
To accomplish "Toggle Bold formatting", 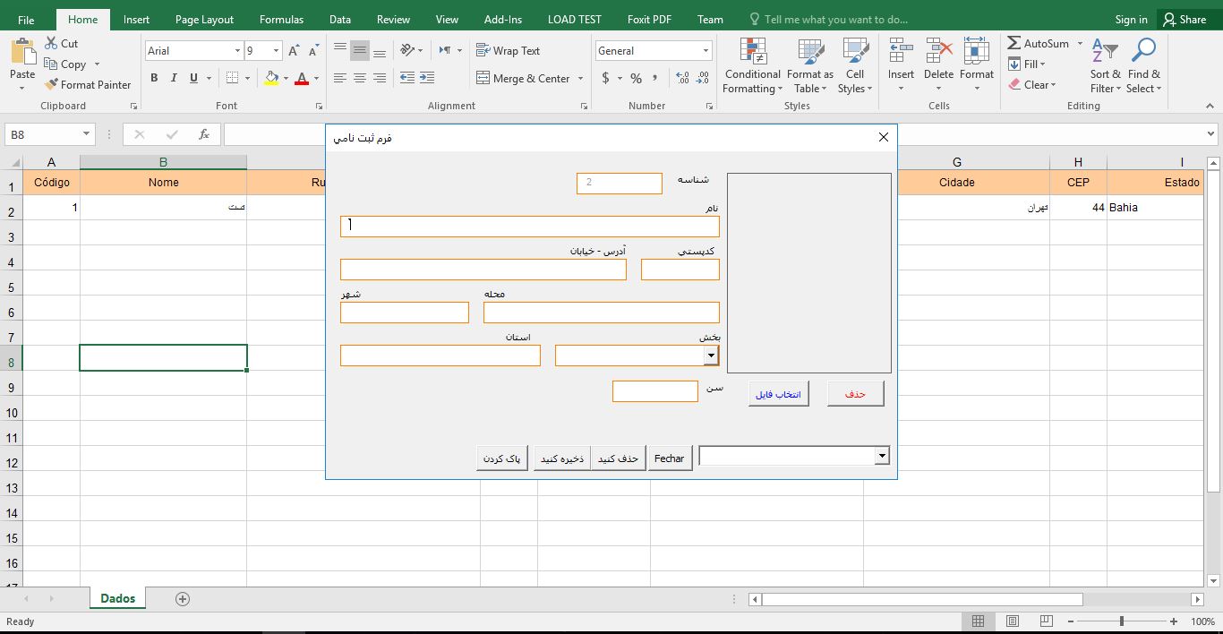I will coord(154,78).
